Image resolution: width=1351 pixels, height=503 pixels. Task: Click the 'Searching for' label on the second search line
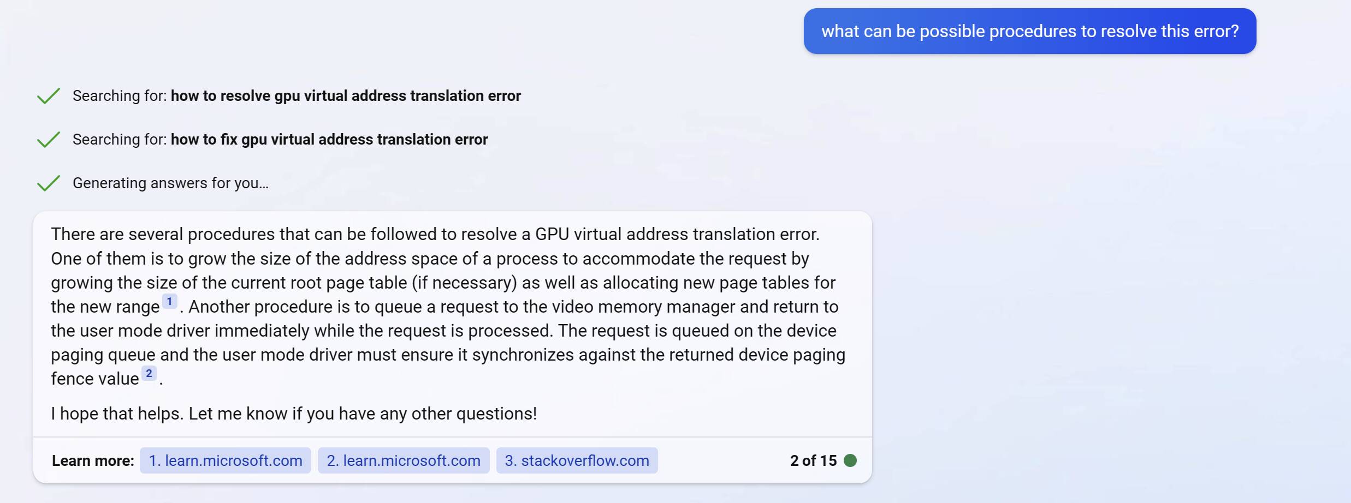coord(119,140)
